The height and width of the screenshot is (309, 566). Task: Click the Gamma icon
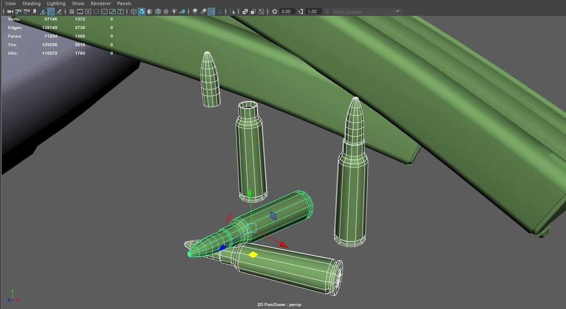[x=300, y=12]
